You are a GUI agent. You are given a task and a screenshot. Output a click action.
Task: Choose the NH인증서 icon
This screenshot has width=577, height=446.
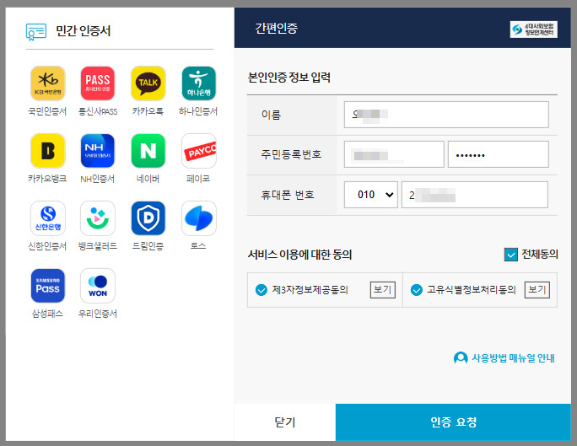tap(98, 151)
